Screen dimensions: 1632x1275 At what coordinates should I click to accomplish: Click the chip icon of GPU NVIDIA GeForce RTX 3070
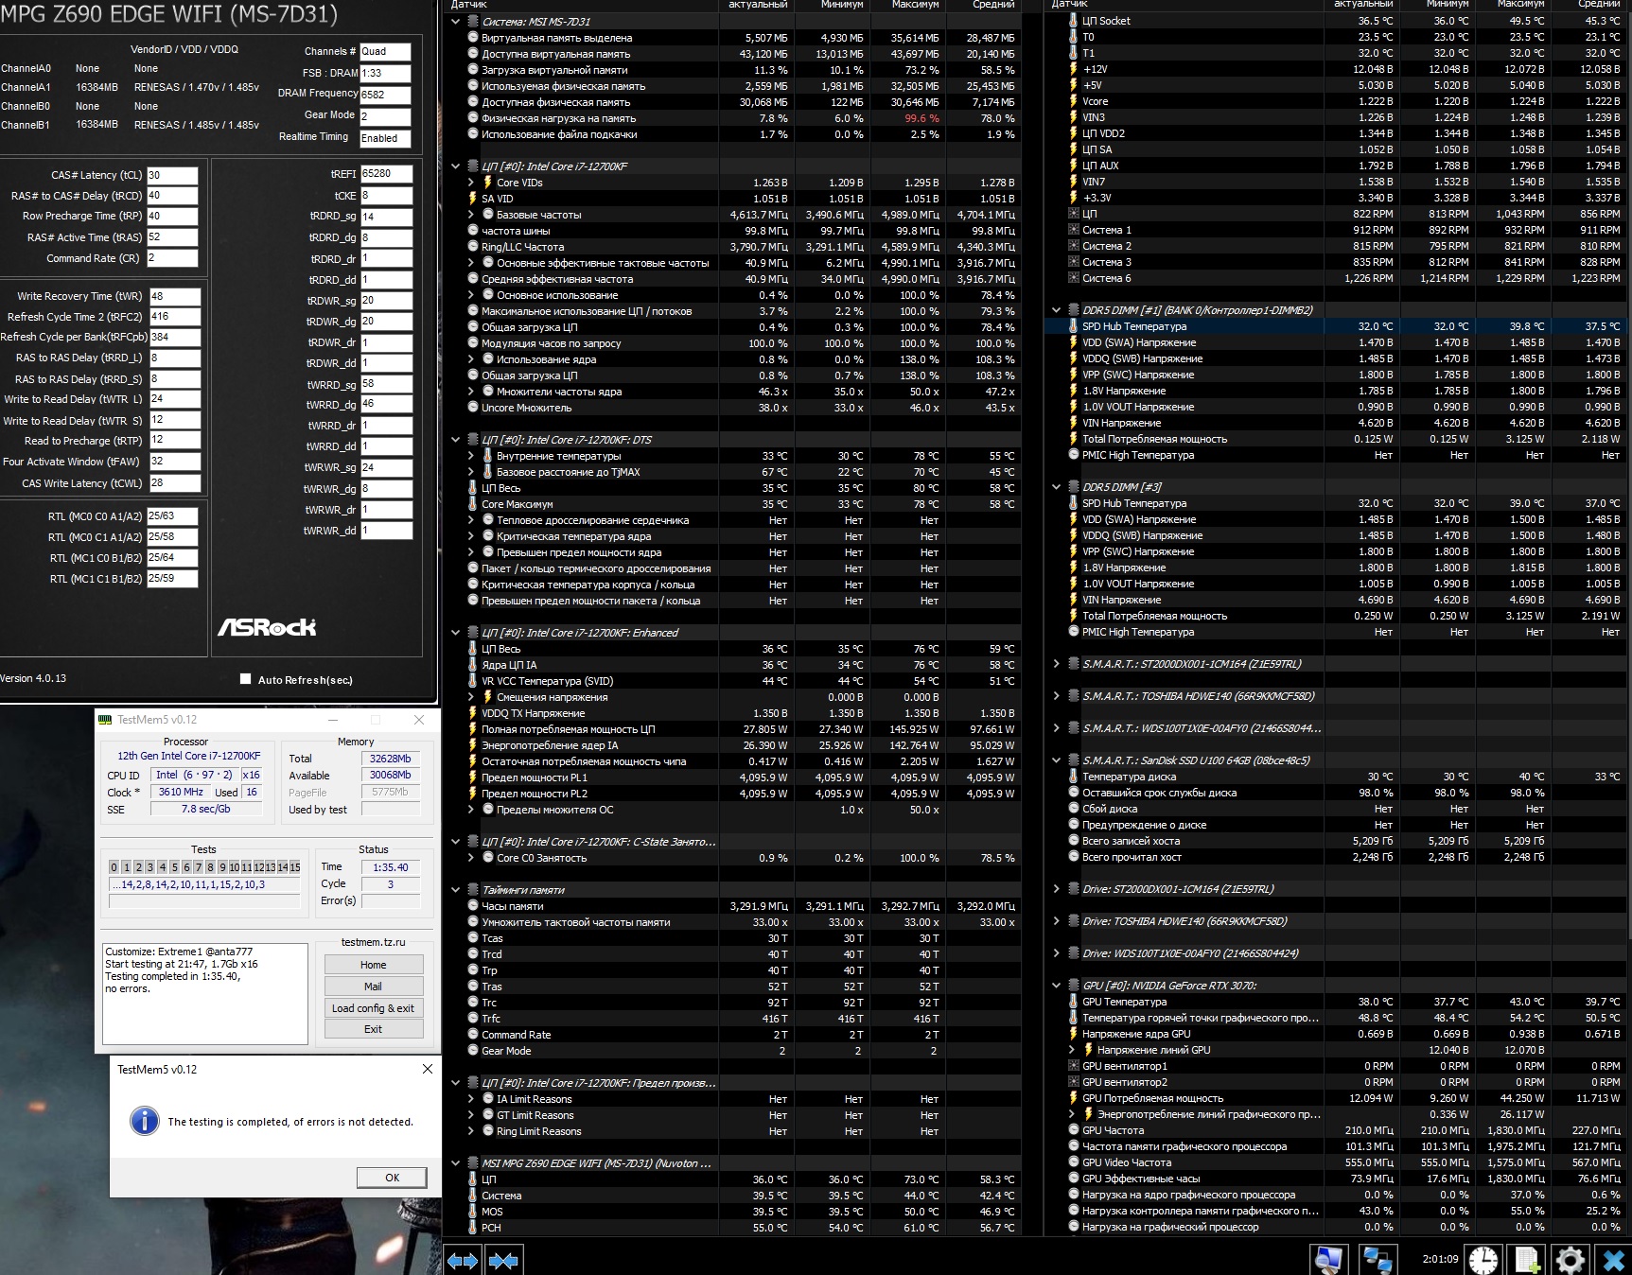tap(1073, 986)
